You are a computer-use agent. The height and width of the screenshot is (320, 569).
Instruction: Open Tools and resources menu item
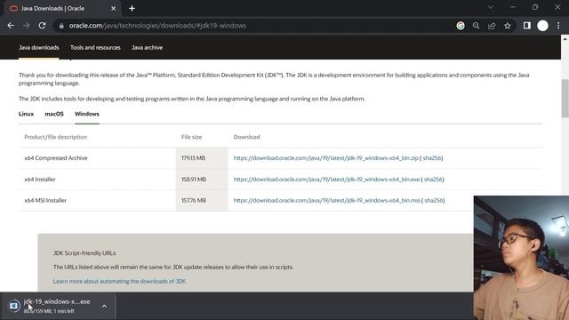click(x=95, y=47)
